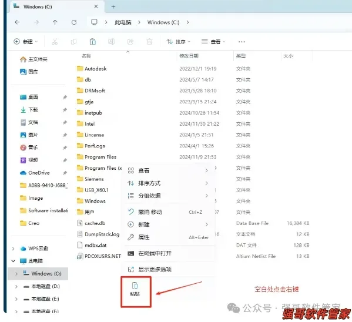
Task: Open 视频 videos in sidebar
Action: (x=29, y=160)
